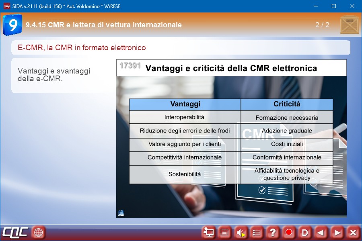The image size is (362, 241).
Task: Click the 'E-CMR, la CMR in formato elettronico' heading
Action: (x=82, y=48)
